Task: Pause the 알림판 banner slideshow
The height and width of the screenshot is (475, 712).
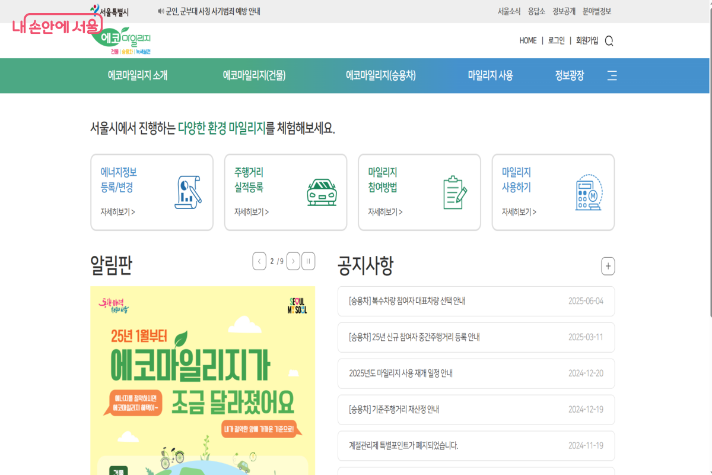Action: point(308,261)
